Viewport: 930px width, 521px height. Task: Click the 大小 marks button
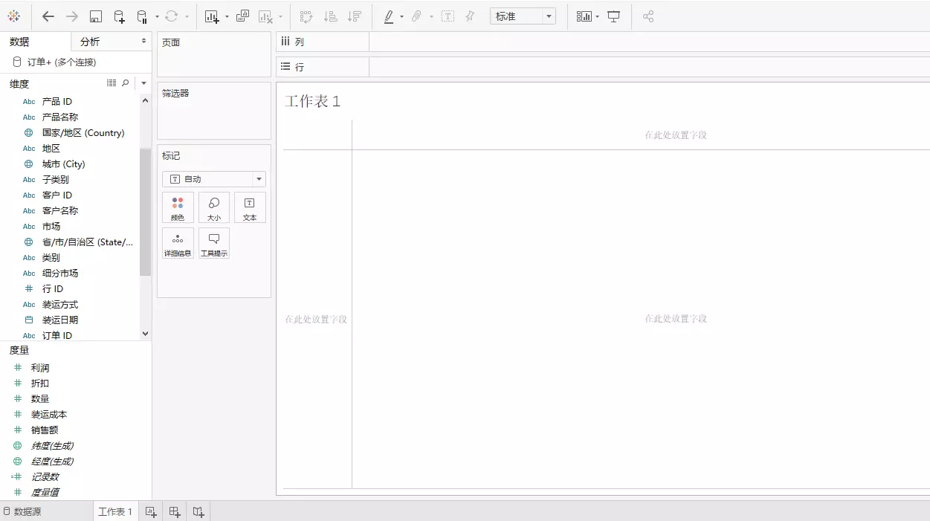[x=214, y=207]
